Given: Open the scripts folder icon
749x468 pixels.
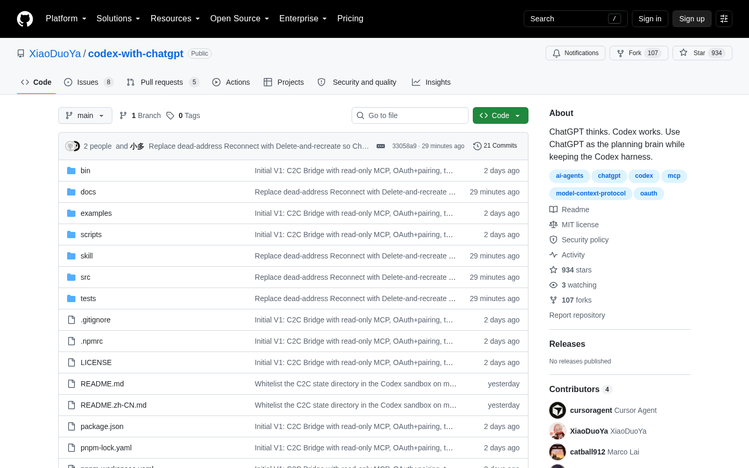Looking at the screenshot, I should [x=71, y=235].
